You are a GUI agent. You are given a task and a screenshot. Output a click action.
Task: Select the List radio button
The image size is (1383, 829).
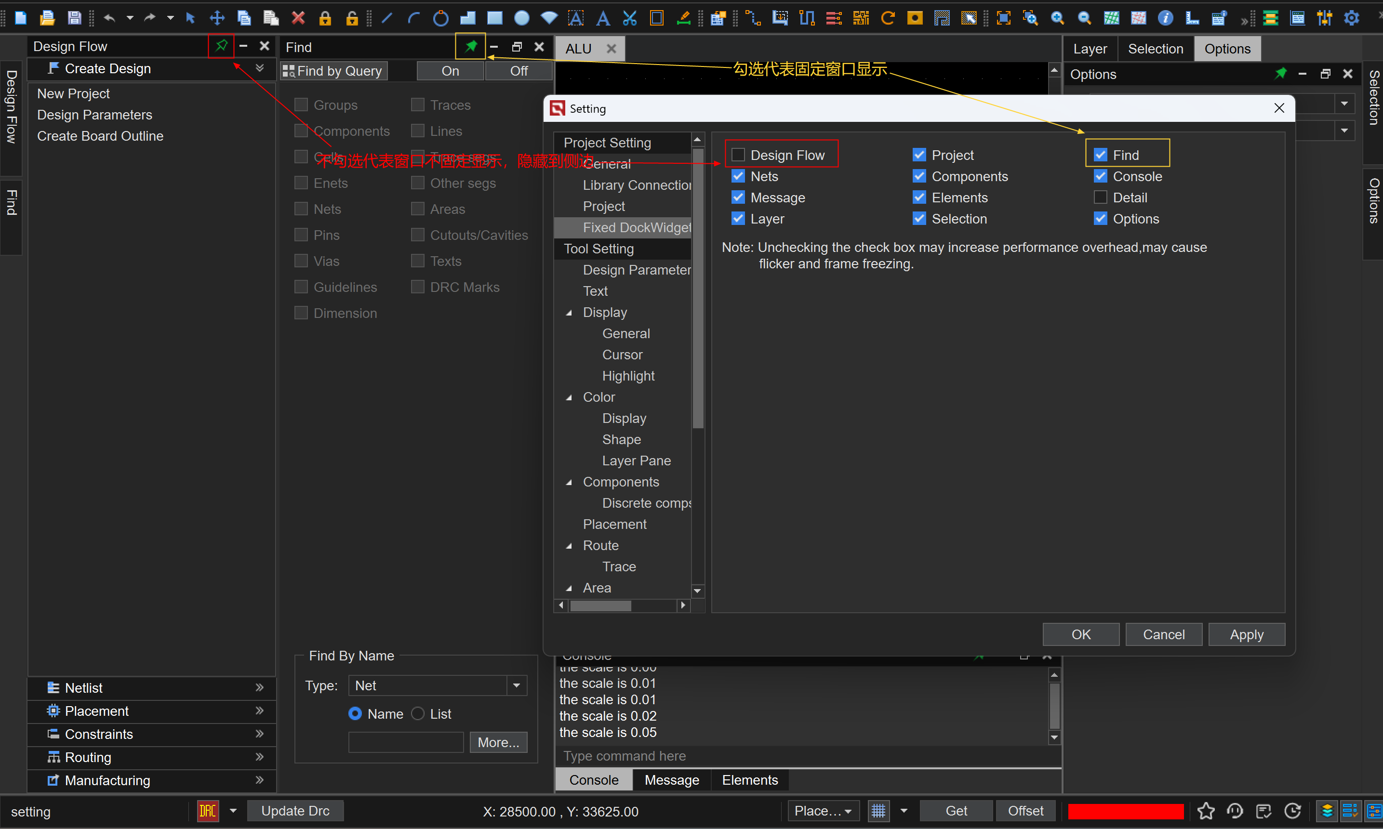click(418, 713)
